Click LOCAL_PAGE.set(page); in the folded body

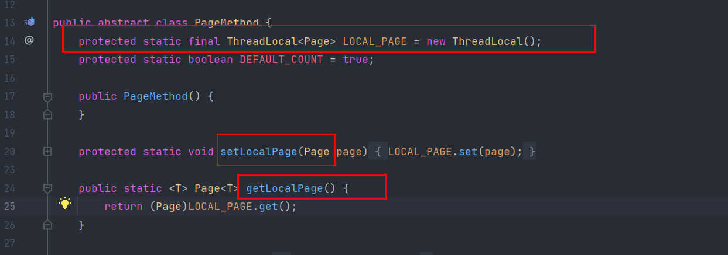(x=455, y=152)
